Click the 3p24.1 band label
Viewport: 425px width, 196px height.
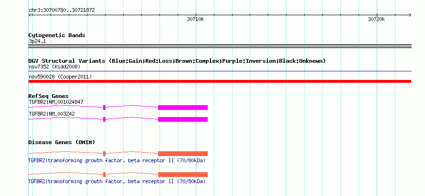coord(37,41)
